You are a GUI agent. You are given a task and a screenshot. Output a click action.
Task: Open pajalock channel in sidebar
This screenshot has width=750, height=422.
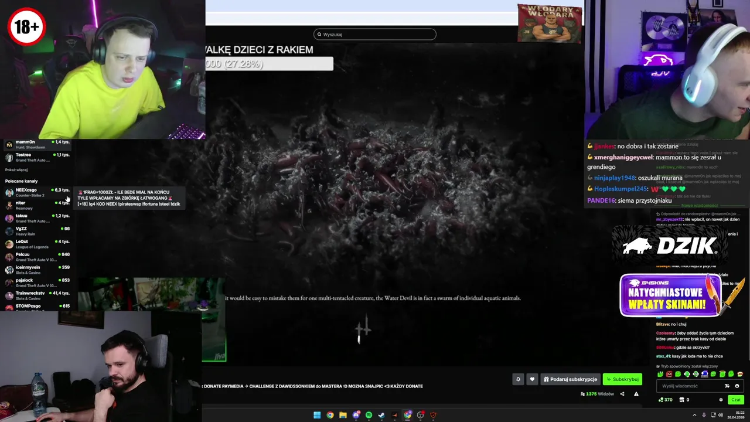point(37,283)
